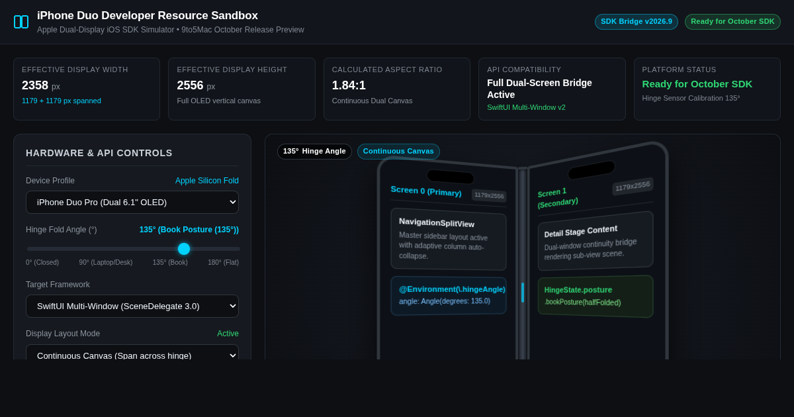This screenshot has height=417, width=794.
Task: Click the Effective Display Width card
Action: 87,89
